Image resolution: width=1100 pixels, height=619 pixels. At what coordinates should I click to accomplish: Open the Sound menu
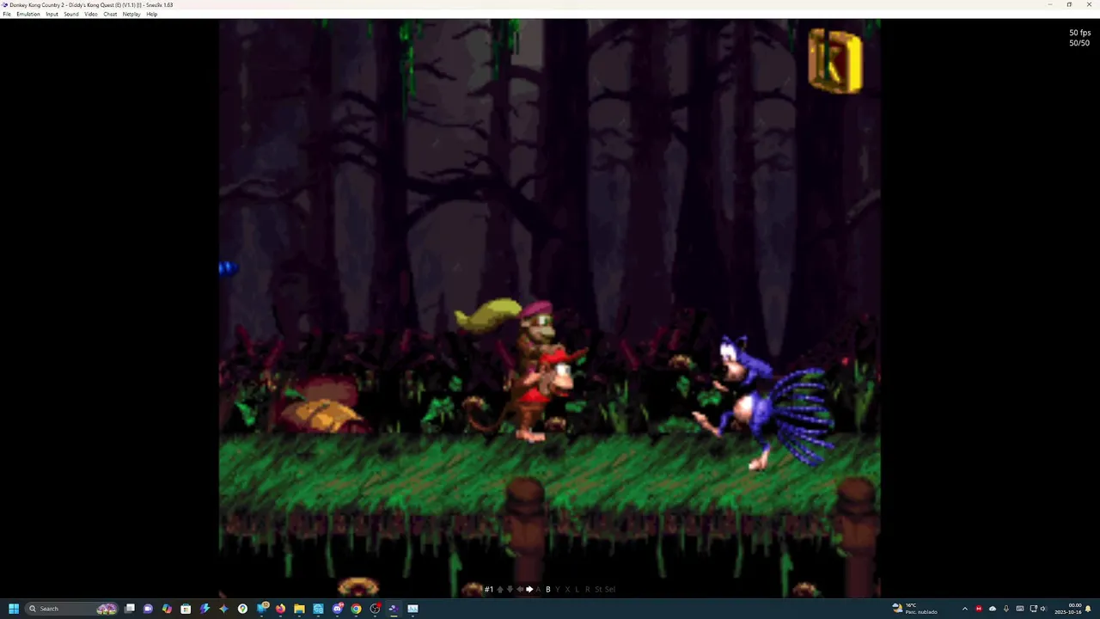coord(71,14)
